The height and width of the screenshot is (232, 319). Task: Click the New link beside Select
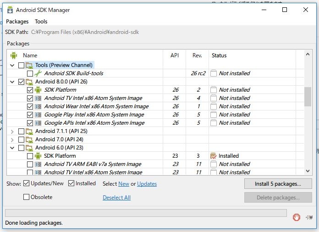pos(124,184)
